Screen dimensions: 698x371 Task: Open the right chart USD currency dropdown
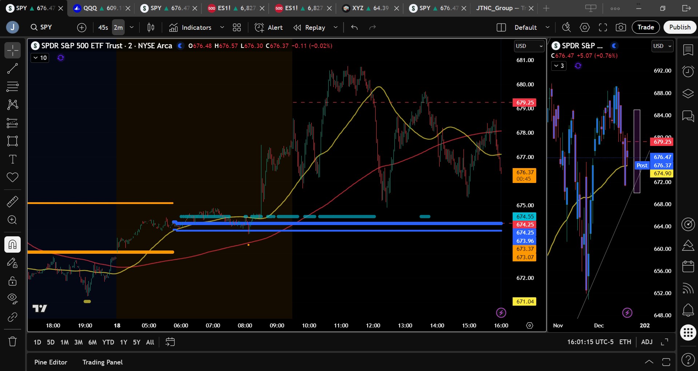click(662, 46)
